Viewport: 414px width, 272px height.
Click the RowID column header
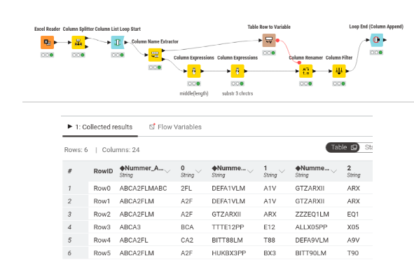click(103, 171)
